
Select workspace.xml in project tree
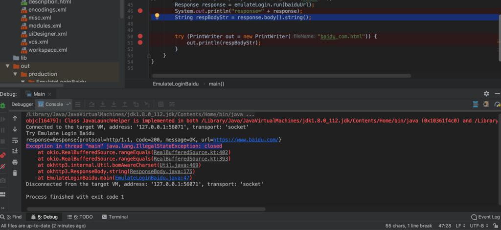[x=47, y=50]
